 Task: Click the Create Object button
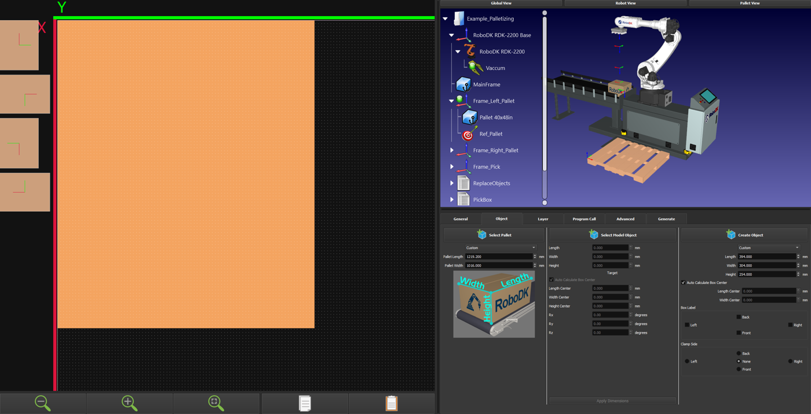pos(744,235)
